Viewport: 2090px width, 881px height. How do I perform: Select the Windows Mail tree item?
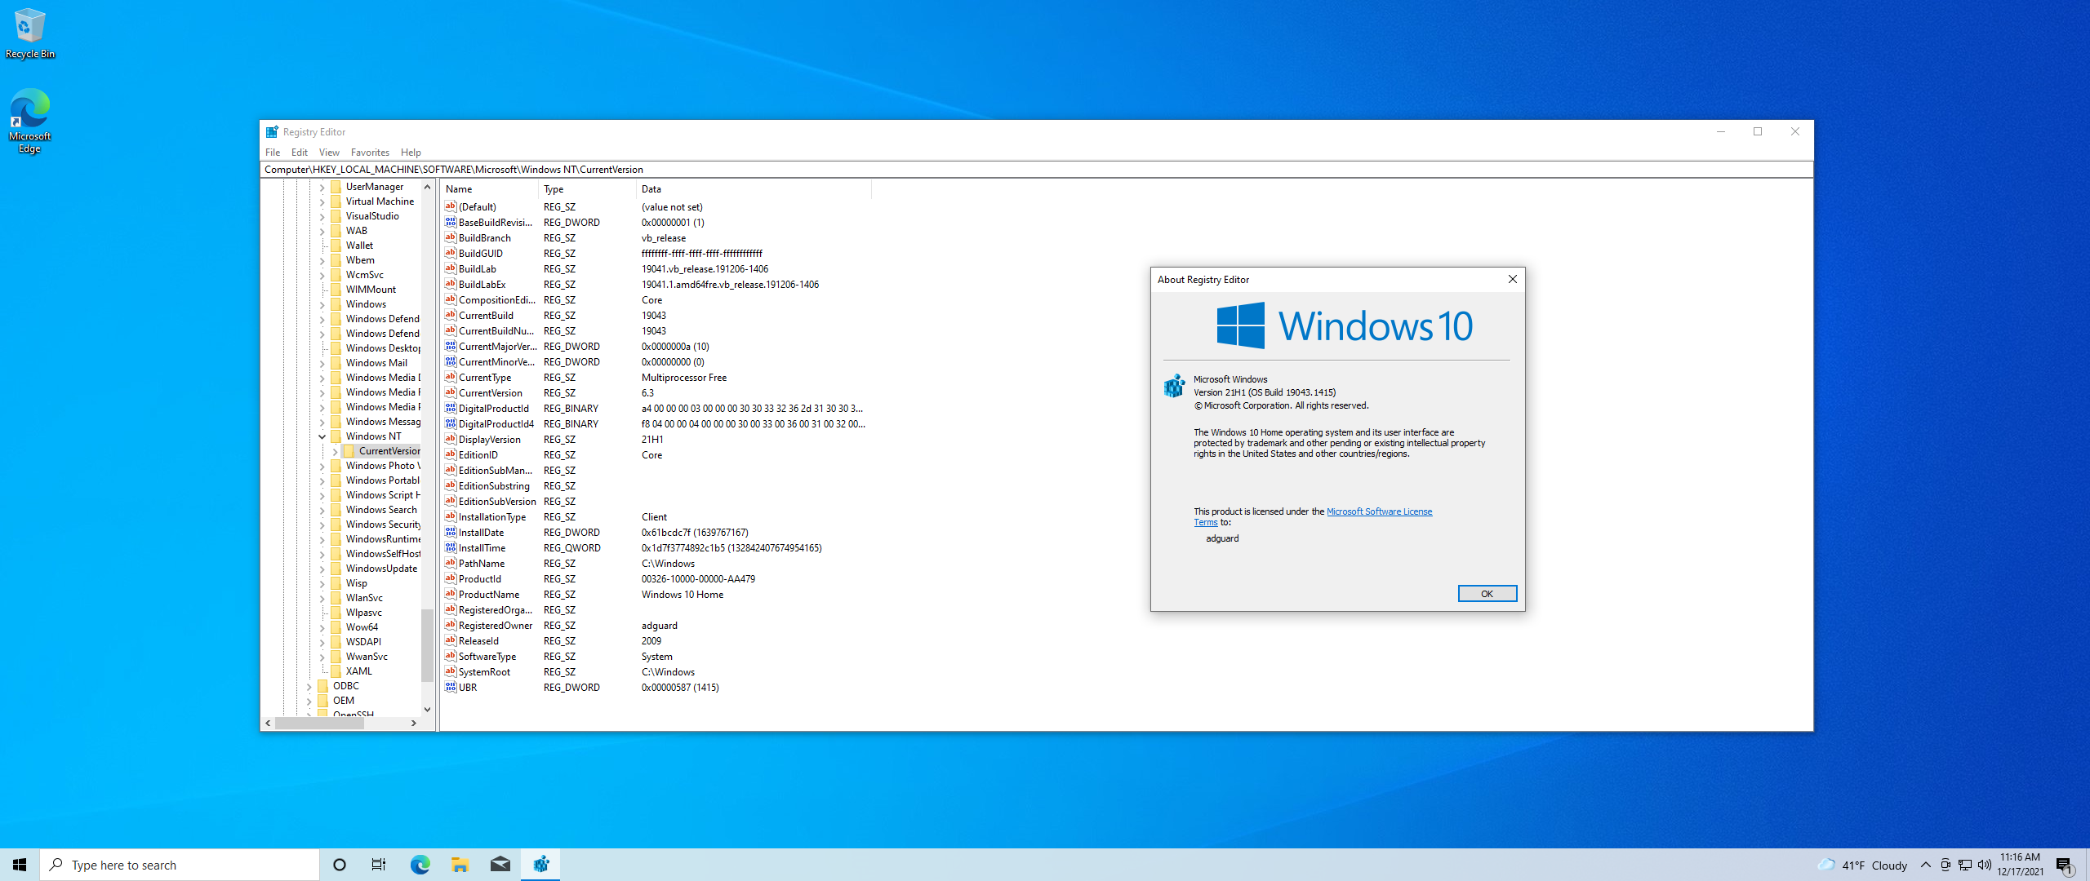point(376,362)
